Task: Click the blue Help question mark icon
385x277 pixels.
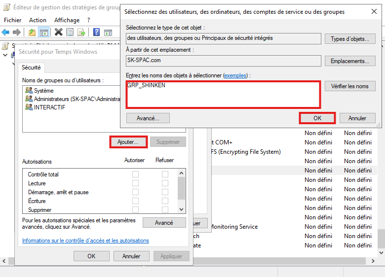Action: click(96, 32)
